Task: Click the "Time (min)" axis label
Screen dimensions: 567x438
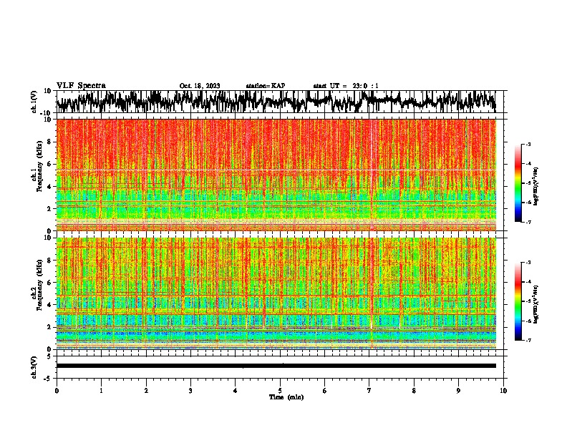Action: (x=286, y=397)
